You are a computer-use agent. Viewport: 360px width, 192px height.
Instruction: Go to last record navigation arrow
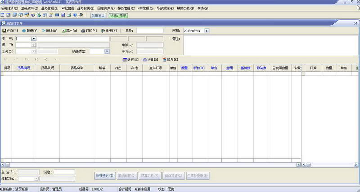coord(36,59)
